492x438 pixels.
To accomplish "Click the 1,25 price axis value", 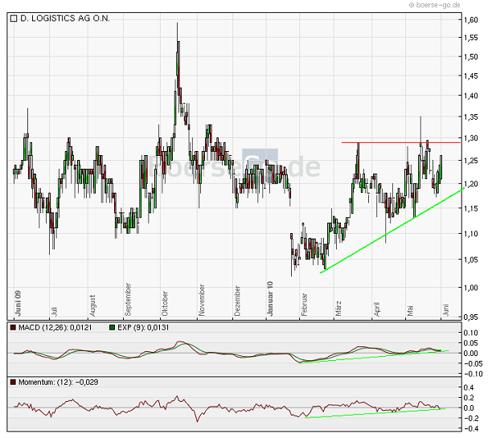I will tap(471, 161).
